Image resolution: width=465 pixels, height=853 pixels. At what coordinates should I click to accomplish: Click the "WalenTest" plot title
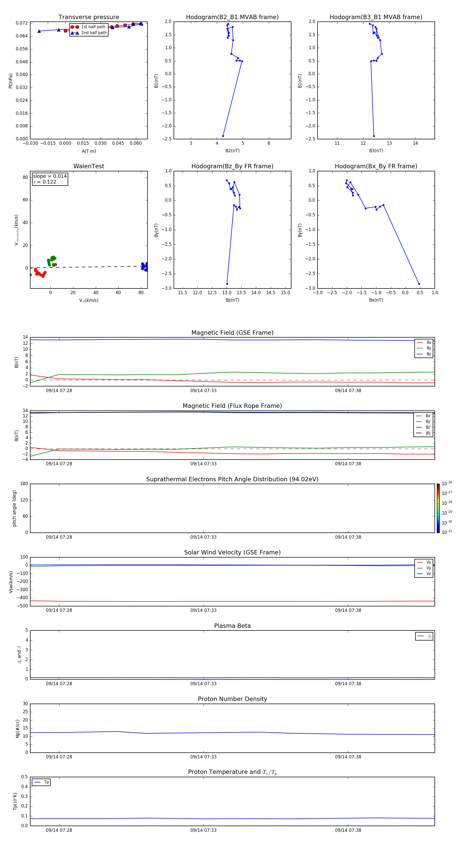tap(89, 166)
